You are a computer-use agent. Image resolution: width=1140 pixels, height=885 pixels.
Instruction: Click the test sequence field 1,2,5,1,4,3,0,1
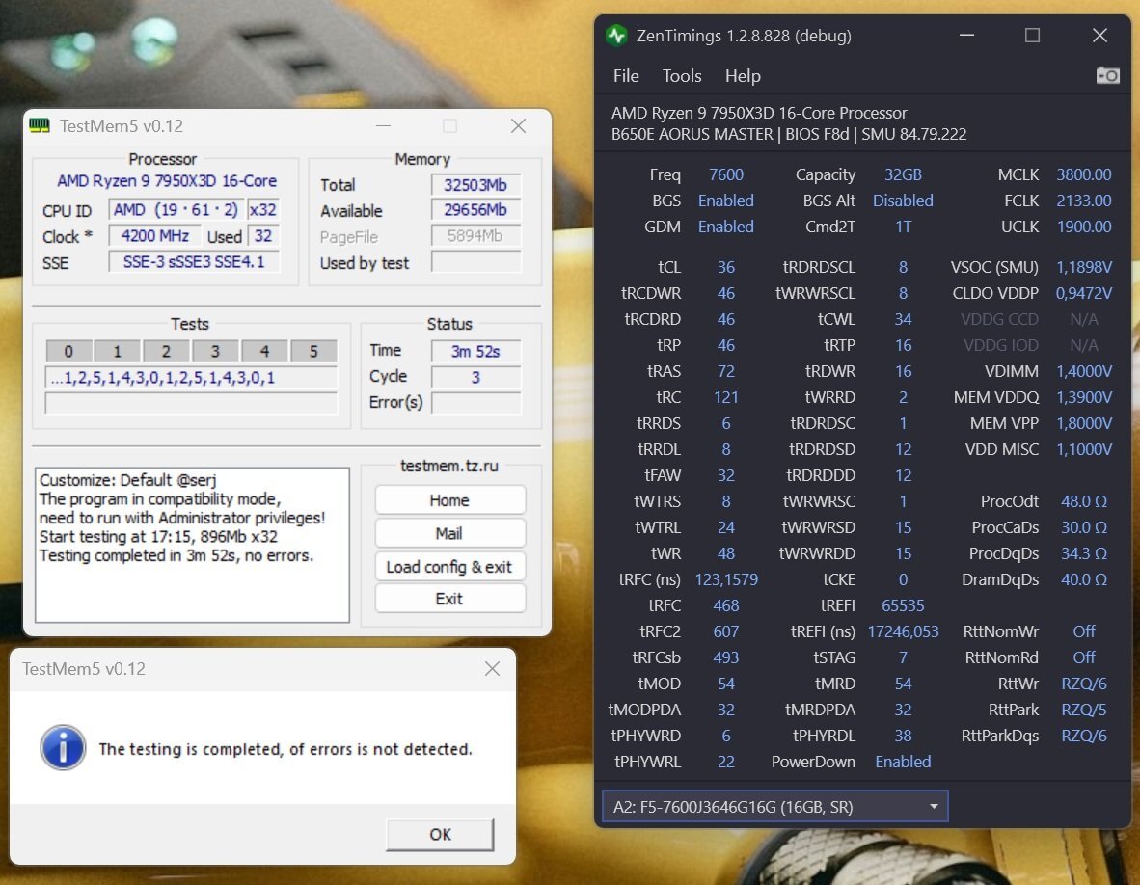point(191,378)
